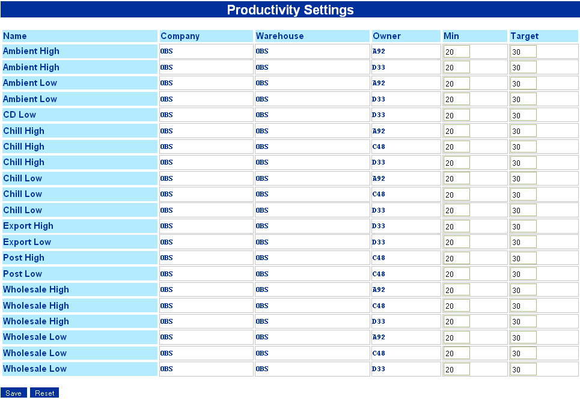The height and width of the screenshot is (406, 580).
Task: Focus the Export Low Min field
Action: 456,242
